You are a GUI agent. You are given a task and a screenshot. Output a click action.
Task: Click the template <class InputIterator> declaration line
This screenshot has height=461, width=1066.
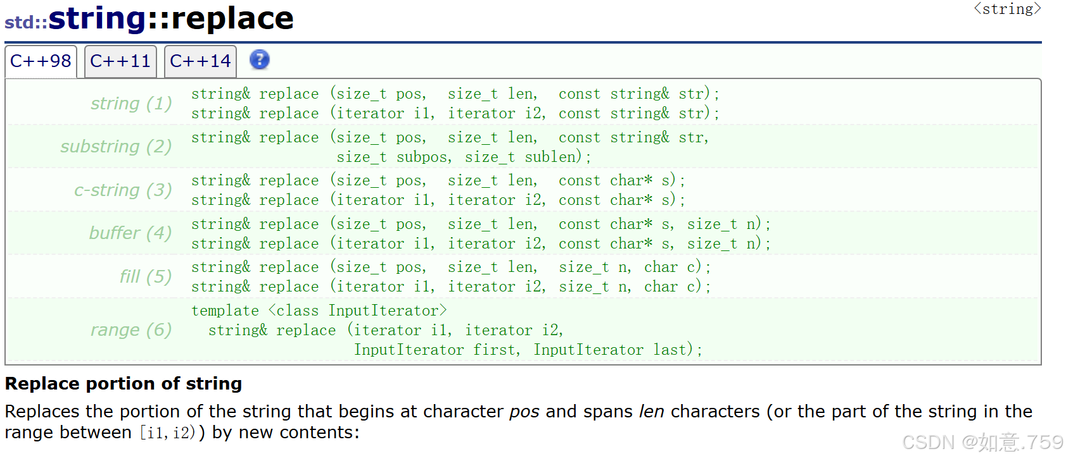tap(319, 310)
